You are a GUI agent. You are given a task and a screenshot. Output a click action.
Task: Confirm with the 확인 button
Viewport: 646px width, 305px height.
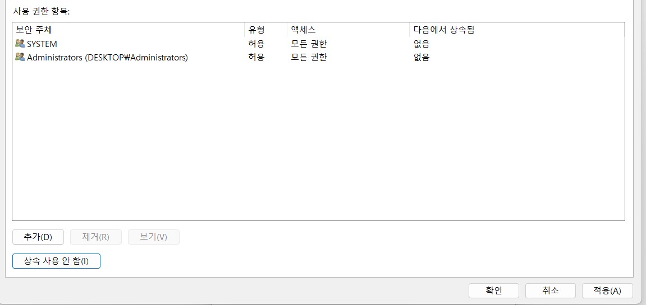point(493,290)
